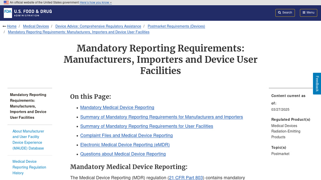Jump to Mandatory Medical Device Reporting section
Screen dimensions: 321x180
click(117, 108)
